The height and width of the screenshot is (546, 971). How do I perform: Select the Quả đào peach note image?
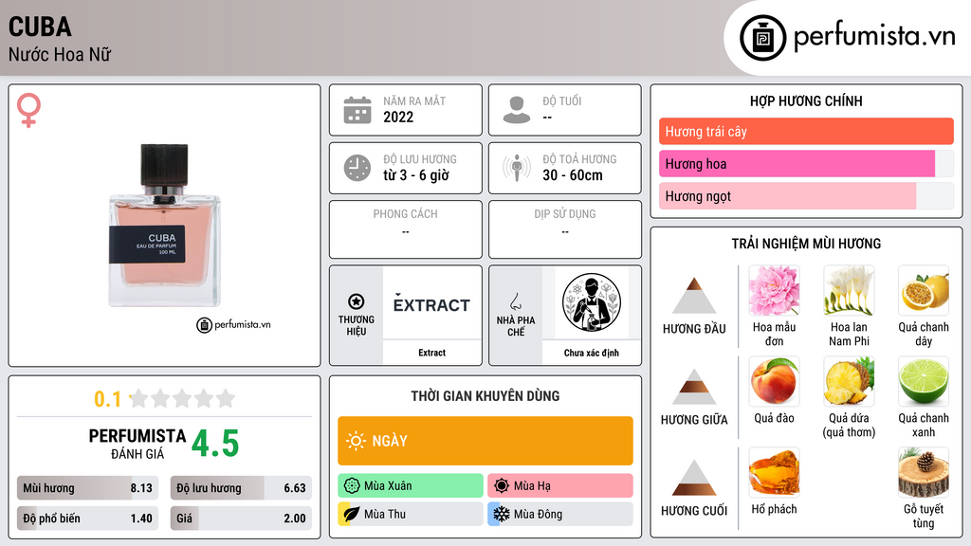tap(774, 381)
